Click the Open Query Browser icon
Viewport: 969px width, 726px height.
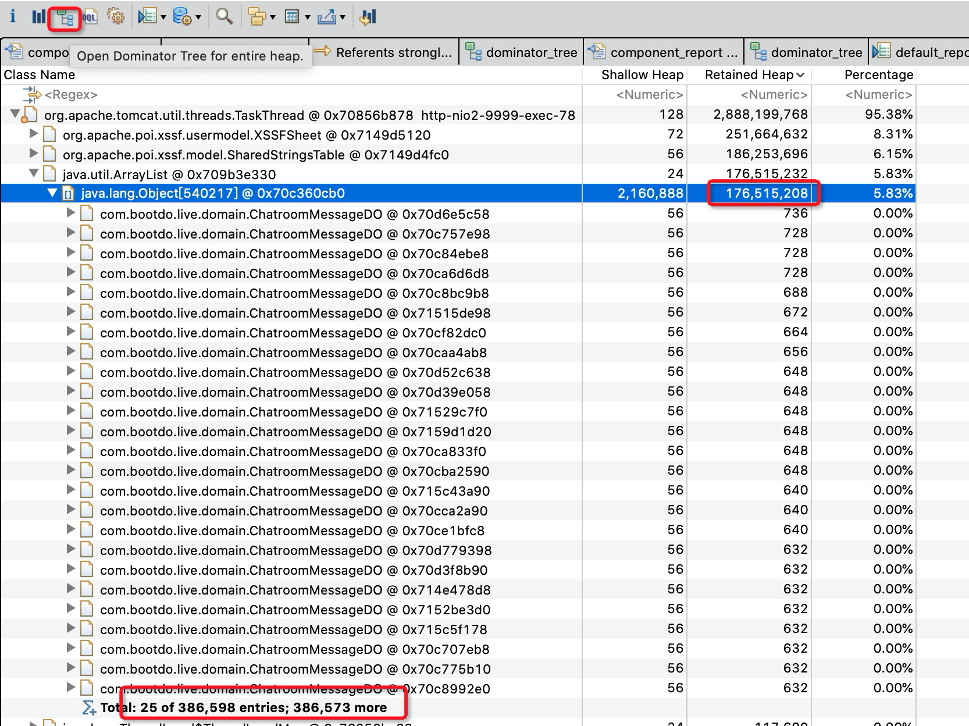coord(183,17)
